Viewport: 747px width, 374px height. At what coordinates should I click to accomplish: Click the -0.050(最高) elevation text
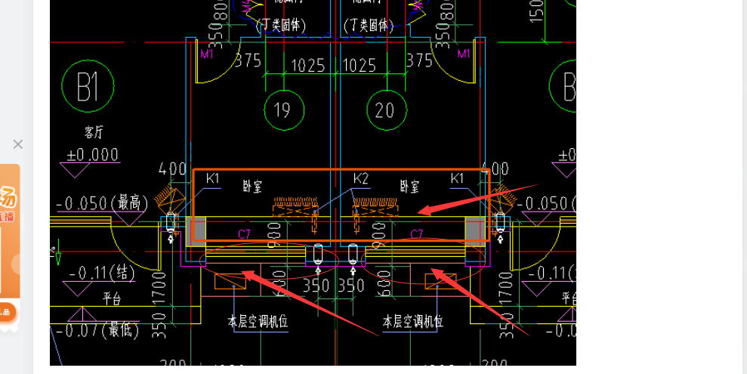point(103,203)
